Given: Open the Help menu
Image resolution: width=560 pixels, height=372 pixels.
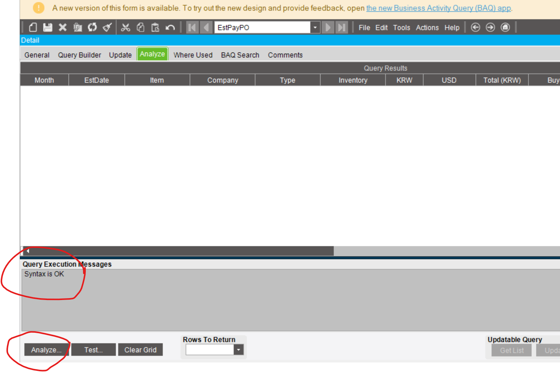Looking at the screenshot, I should pyautogui.click(x=452, y=28).
